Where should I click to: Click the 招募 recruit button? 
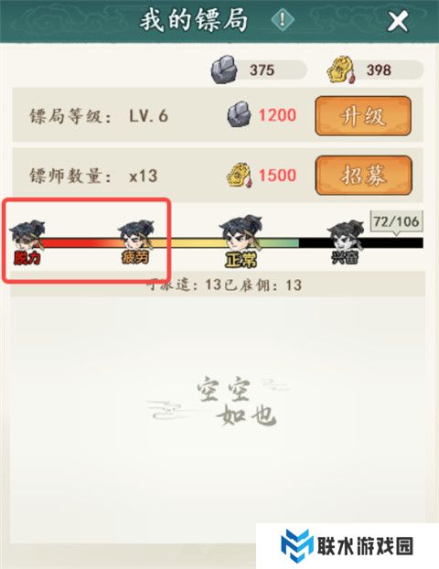[x=363, y=176]
